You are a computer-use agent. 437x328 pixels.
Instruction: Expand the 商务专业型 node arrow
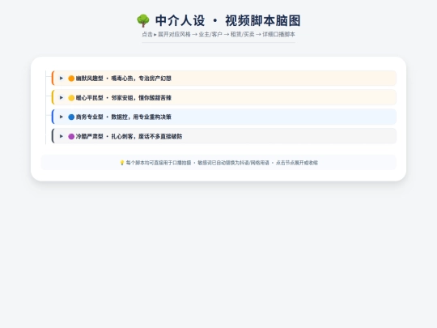tap(62, 117)
